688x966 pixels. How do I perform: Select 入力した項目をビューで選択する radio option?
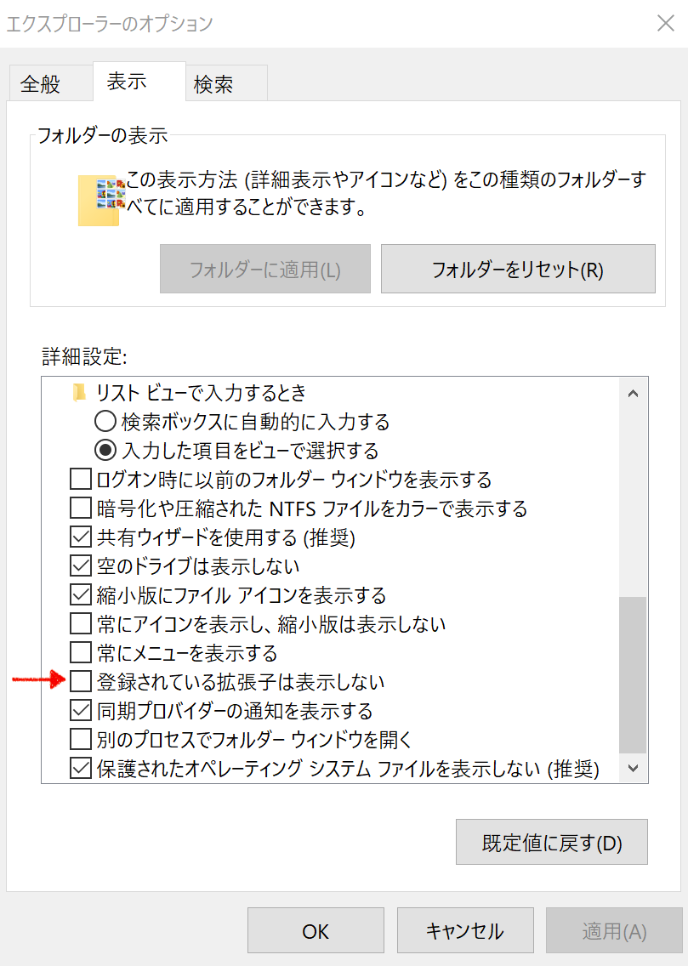tap(105, 450)
